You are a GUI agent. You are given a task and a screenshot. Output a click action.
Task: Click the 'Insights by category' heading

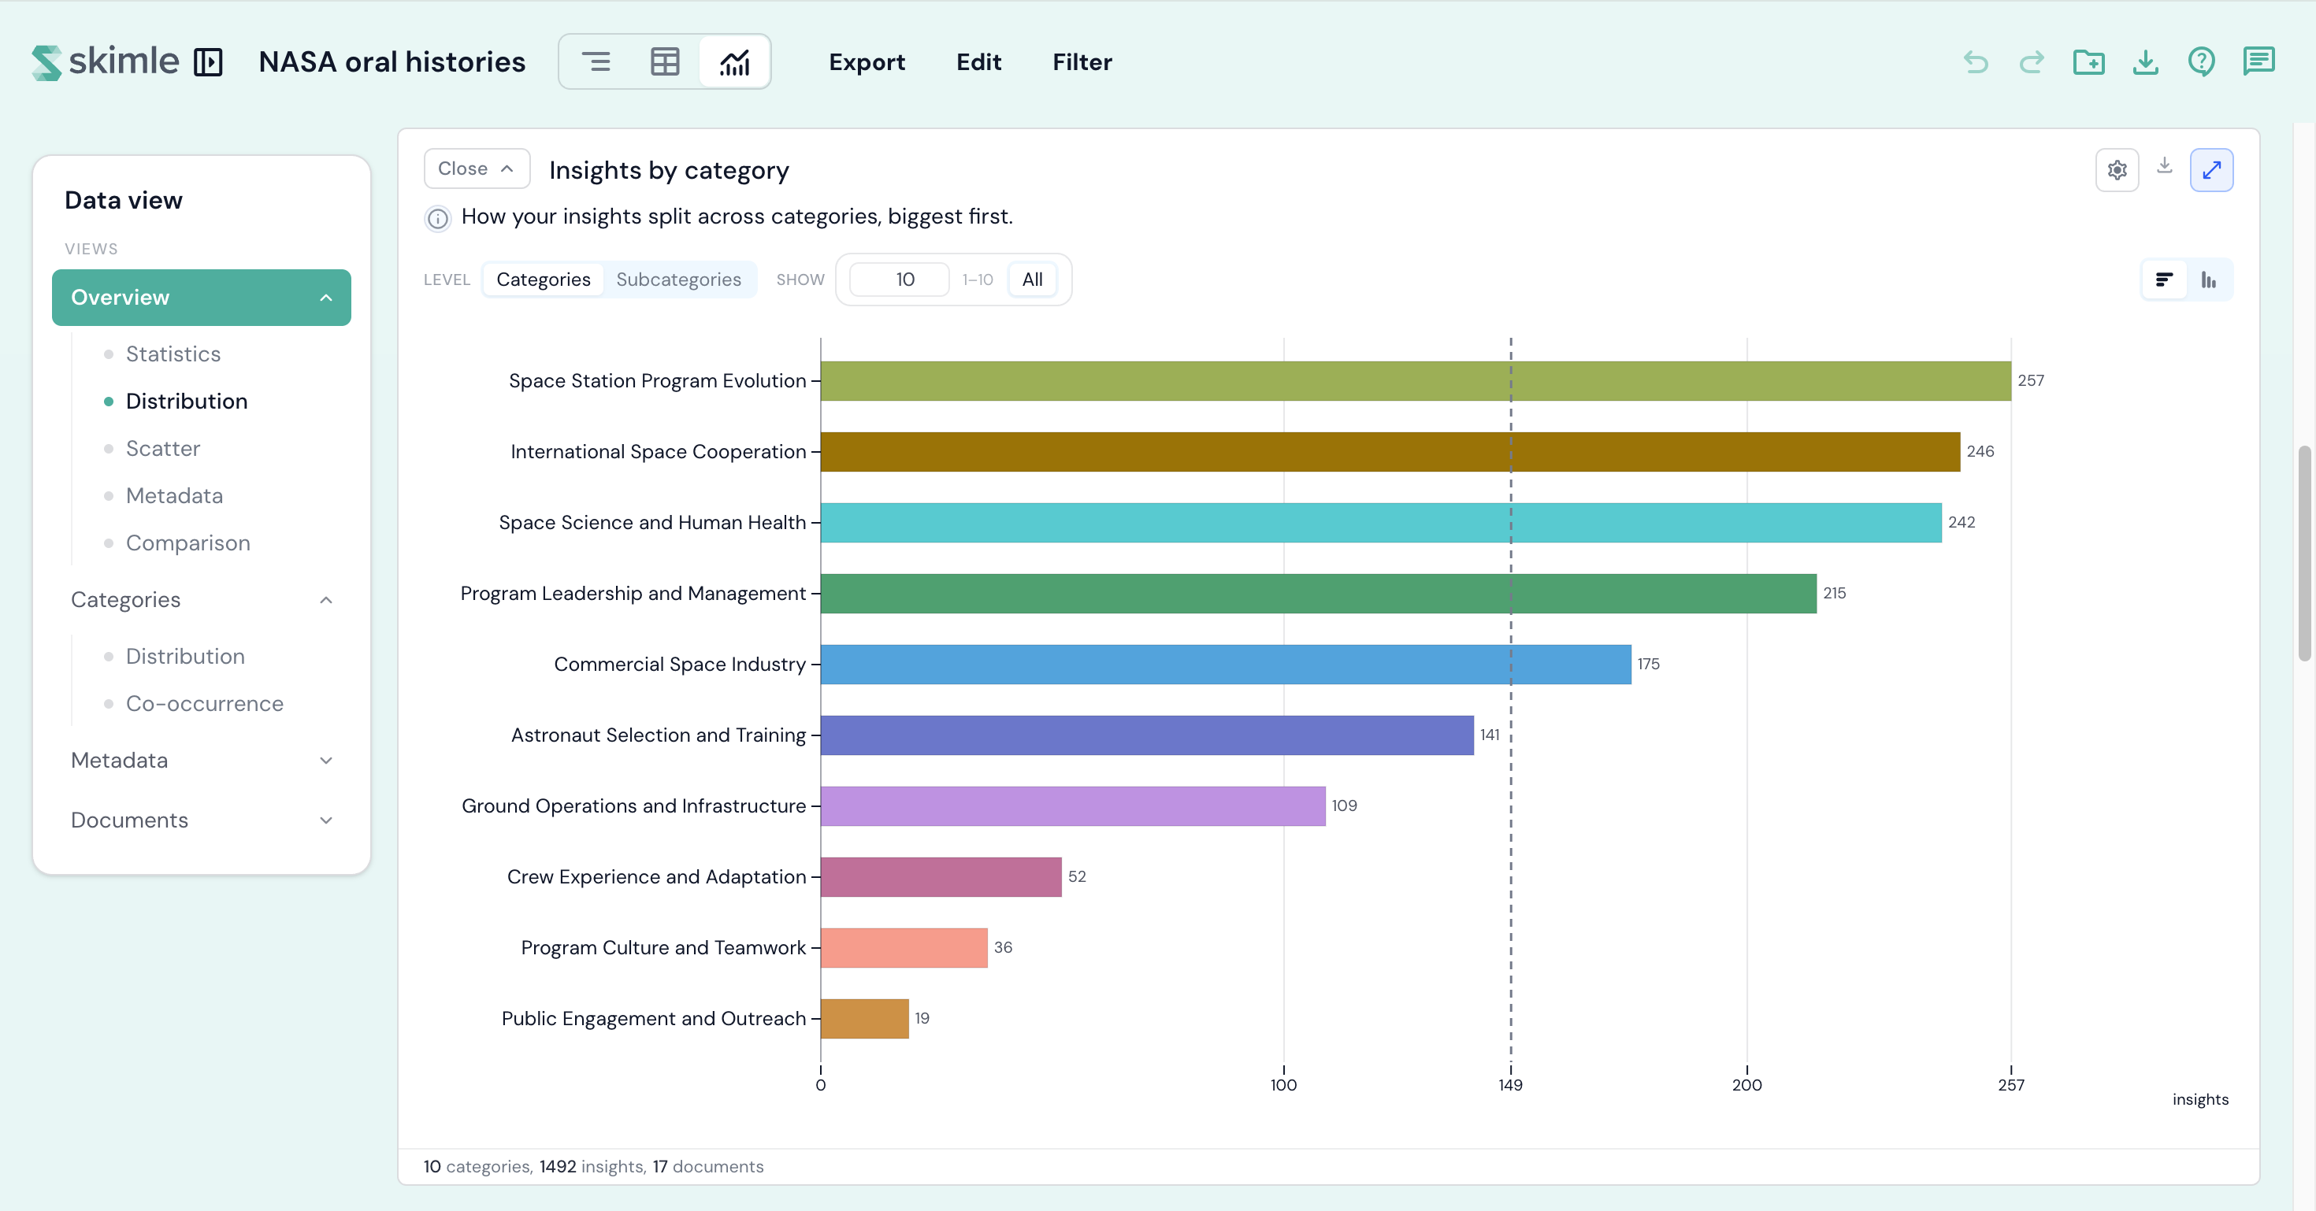click(669, 171)
